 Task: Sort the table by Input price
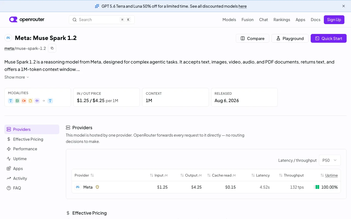[x=159, y=175]
